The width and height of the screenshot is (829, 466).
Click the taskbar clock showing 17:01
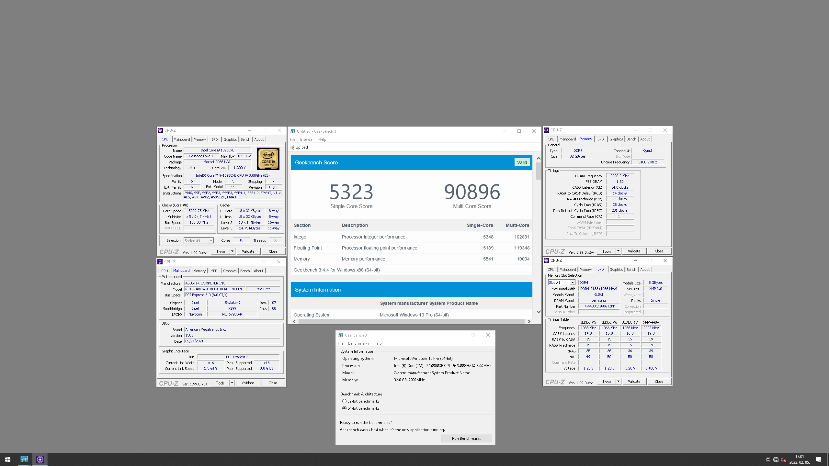[x=800, y=460]
